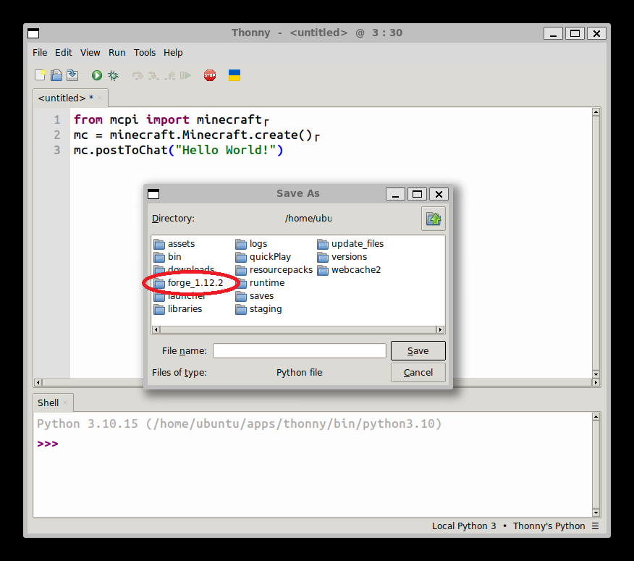
Task: Focus the File name input field
Action: pyautogui.click(x=300, y=350)
